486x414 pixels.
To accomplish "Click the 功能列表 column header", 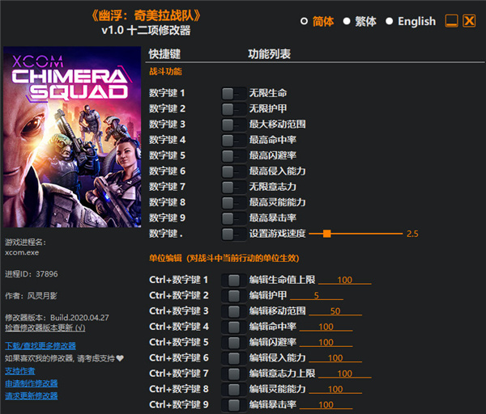I will pos(270,54).
